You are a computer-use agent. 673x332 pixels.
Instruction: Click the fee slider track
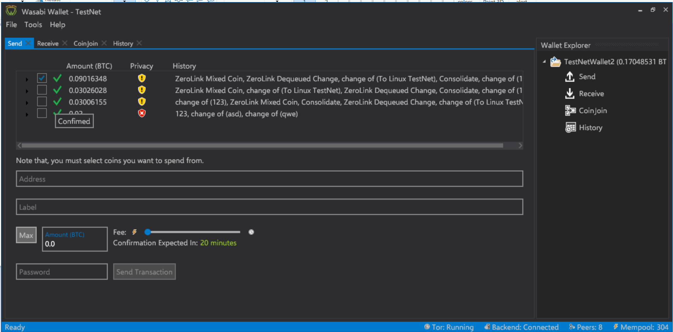tap(194, 232)
